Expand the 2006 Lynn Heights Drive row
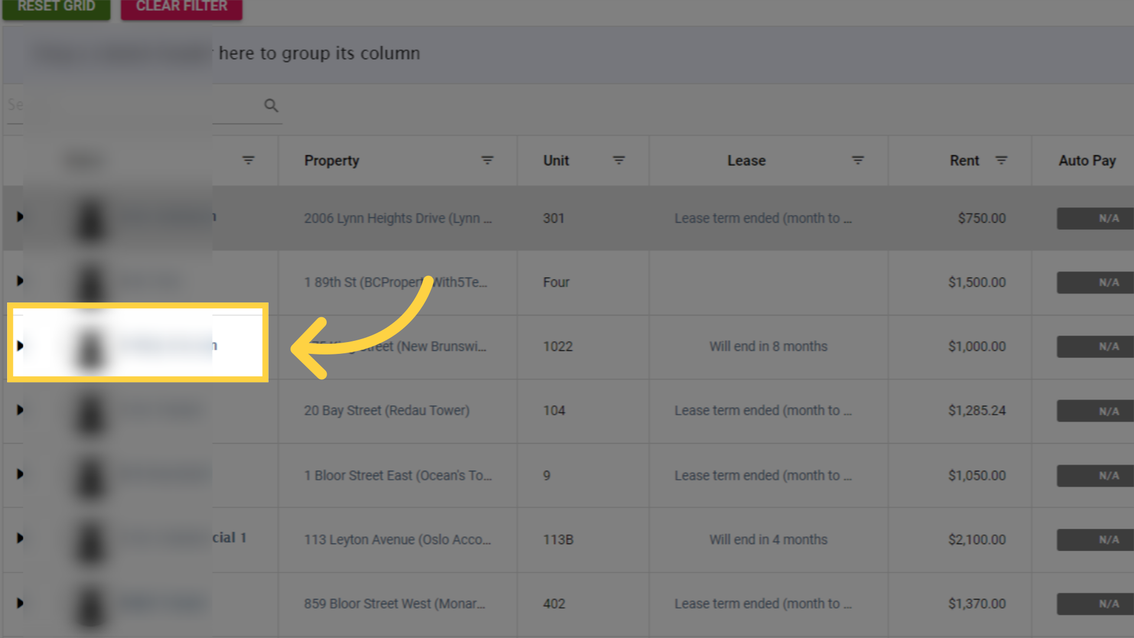This screenshot has height=638, width=1134. tap(19, 217)
